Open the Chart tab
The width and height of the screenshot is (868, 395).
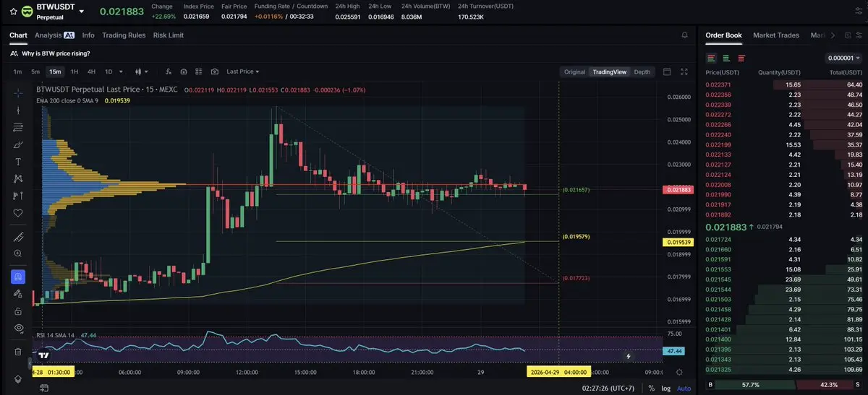pyautogui.click(x=18, y=35)
